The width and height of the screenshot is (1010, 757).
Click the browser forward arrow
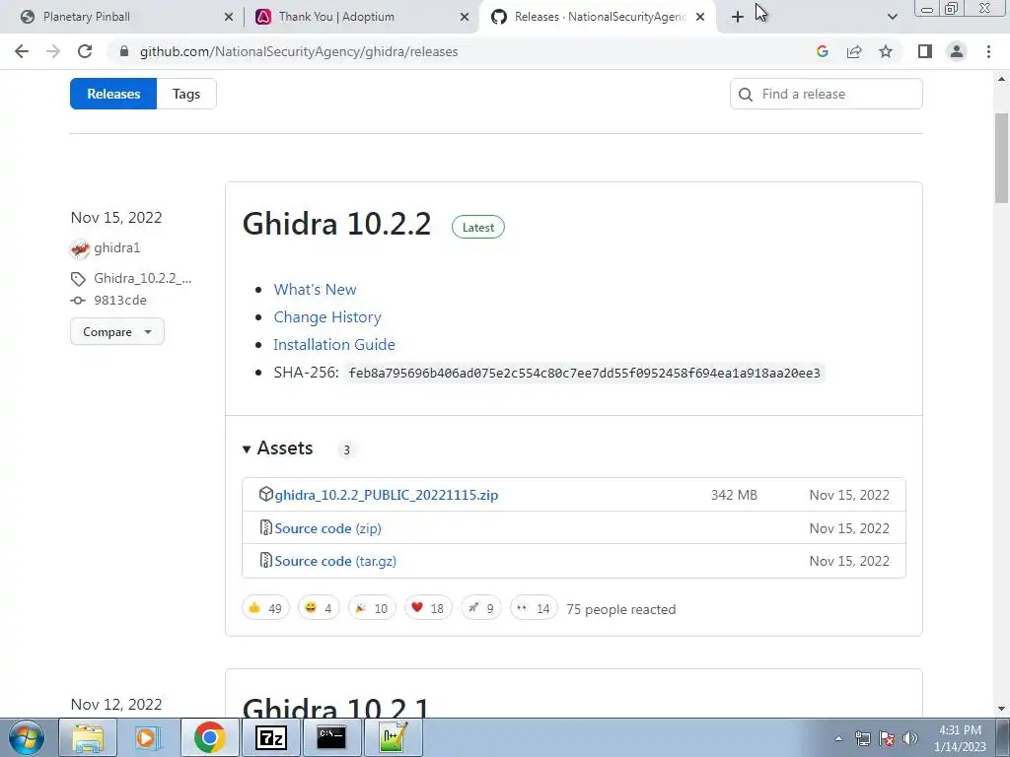53,51
